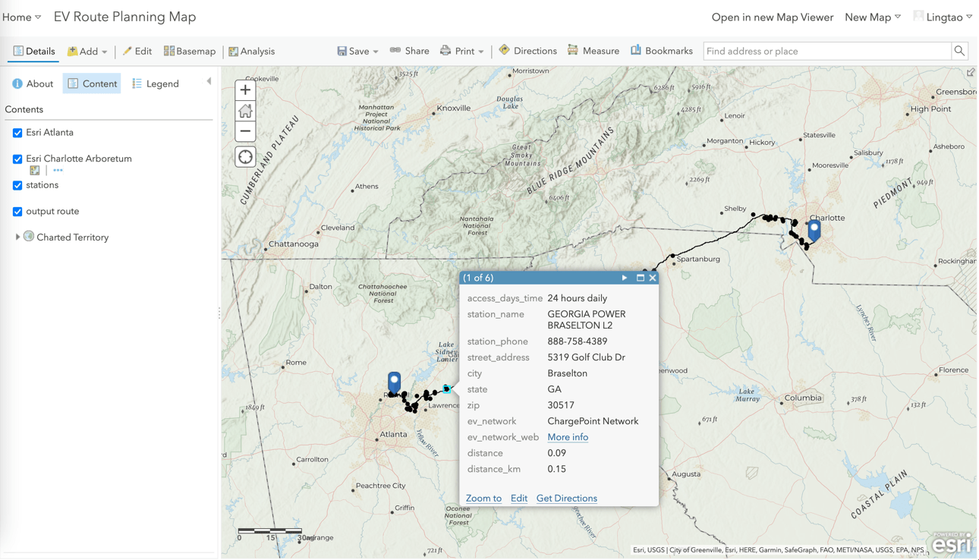Click the Atlanta blue map pin

394,382
